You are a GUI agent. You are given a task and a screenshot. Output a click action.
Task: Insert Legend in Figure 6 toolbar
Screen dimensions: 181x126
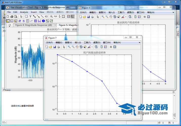tap(139, 17)
